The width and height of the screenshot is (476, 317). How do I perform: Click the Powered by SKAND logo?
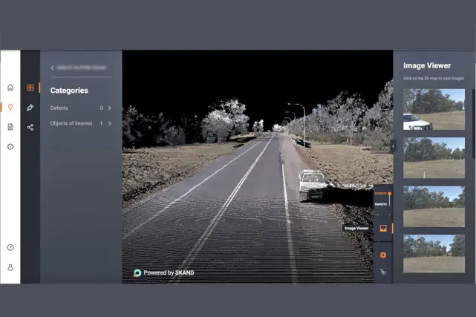coord(163,272)
